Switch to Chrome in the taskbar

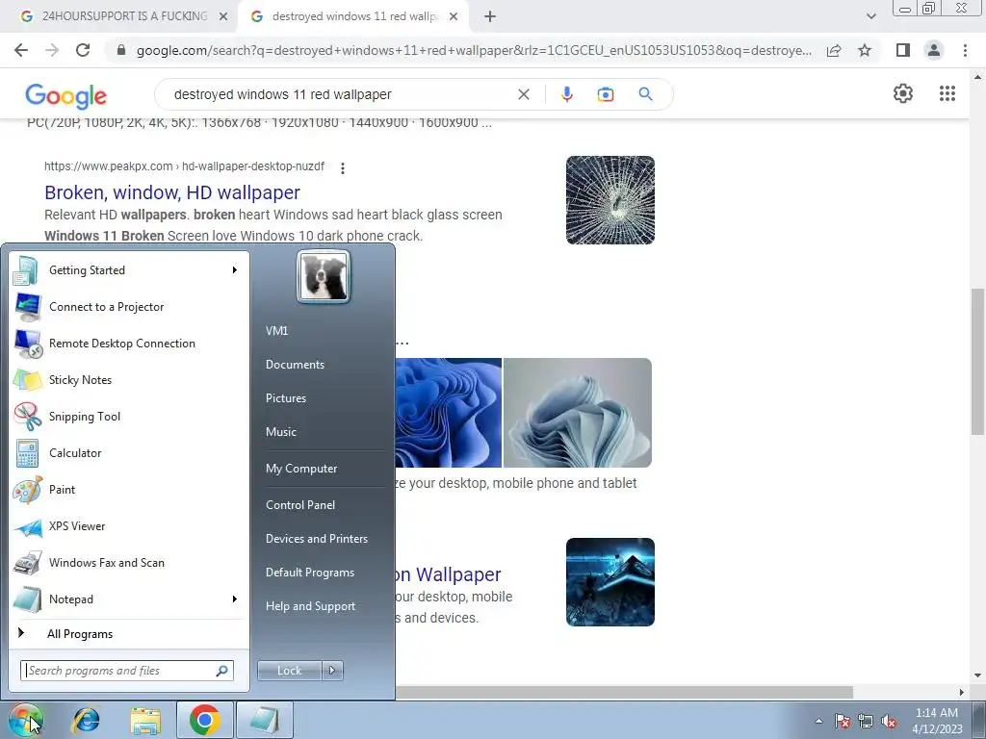204,720
